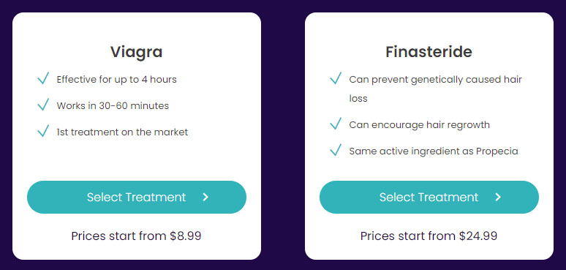Click Prices start from $24.99 text
Image resolution: width=566 pixels, height=270 pixels.
pyautogui.click(x=429, y=236)
